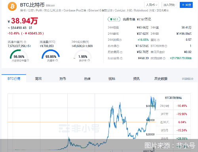Open the Coinbase Pro综合 tag link
The height and width of the screenshot is (152, 198).
point(75,10)
